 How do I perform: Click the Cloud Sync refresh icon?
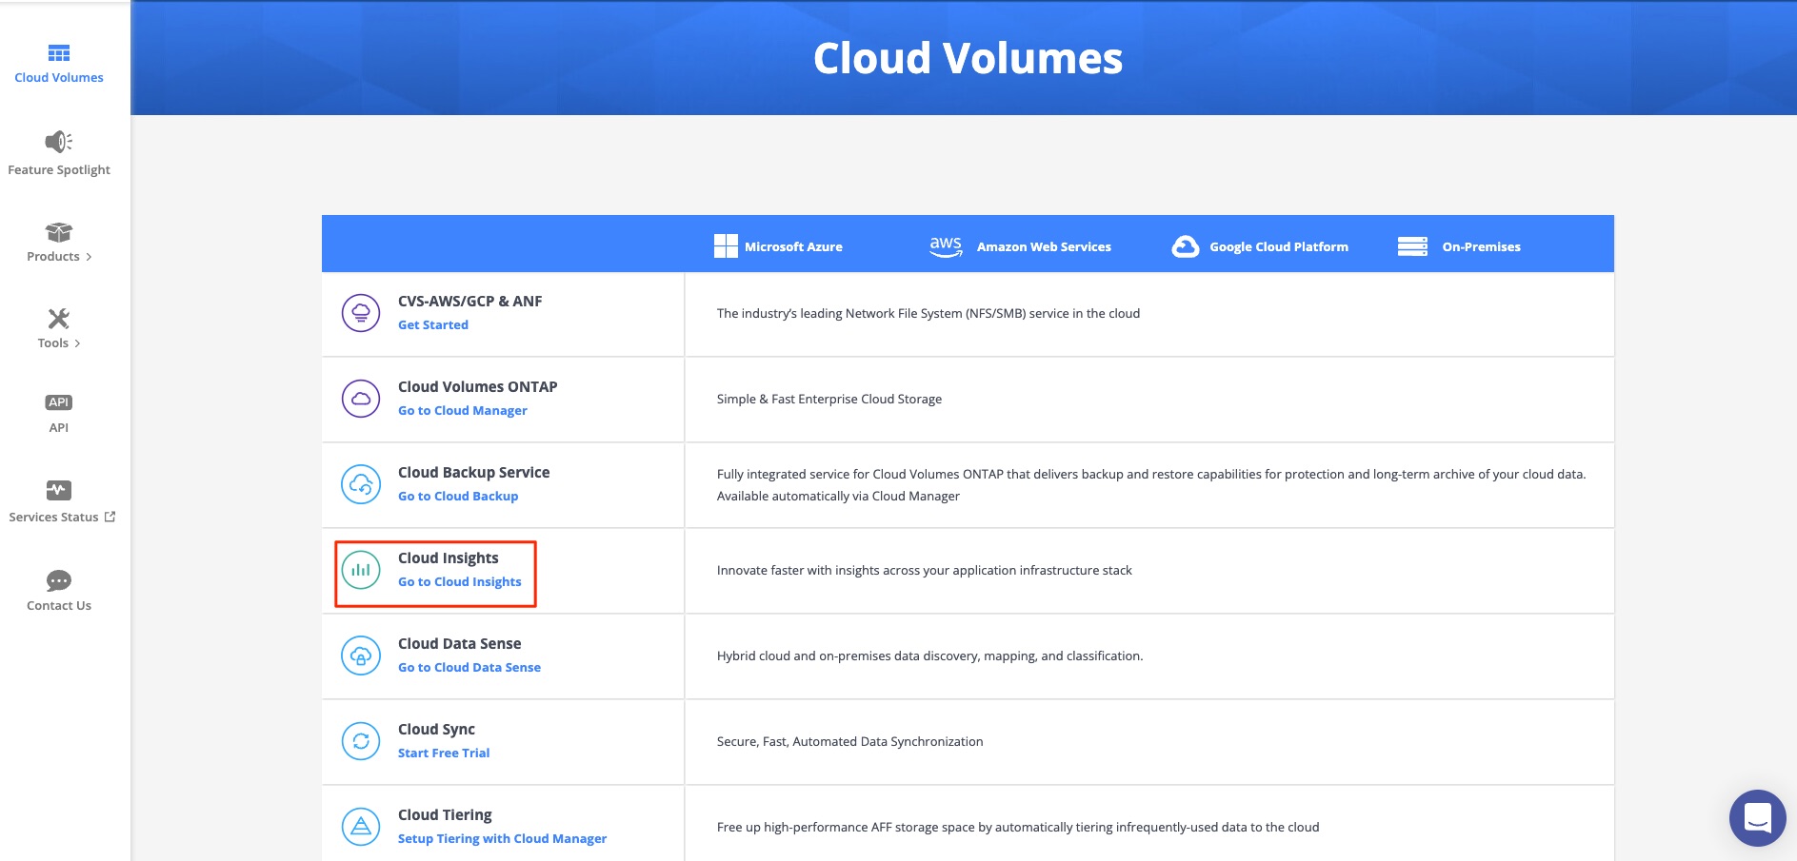pyautogui.click(x=361, y=741)
